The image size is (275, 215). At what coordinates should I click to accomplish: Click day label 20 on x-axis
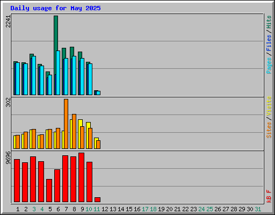(x=169, y=209)
